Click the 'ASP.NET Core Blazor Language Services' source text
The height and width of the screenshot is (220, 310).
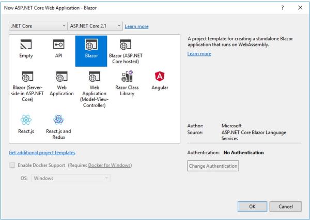254,135
